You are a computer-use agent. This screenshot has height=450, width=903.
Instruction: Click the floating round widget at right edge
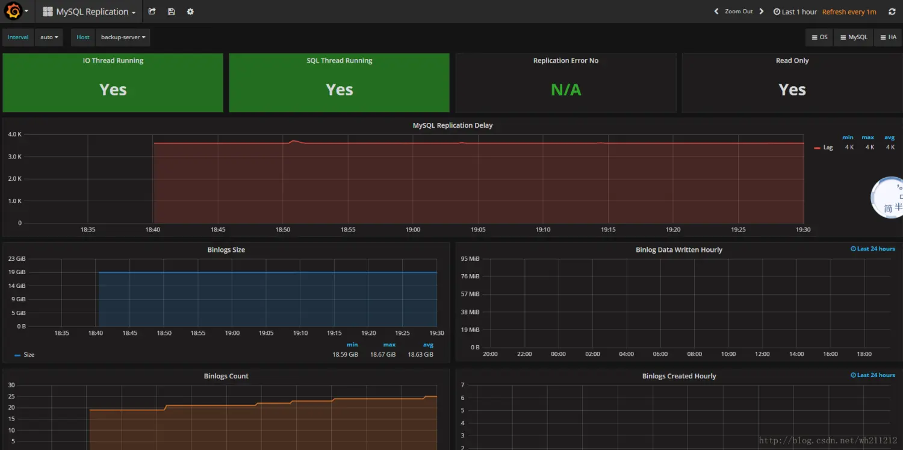pyautogui.click(x=889, y=197)
